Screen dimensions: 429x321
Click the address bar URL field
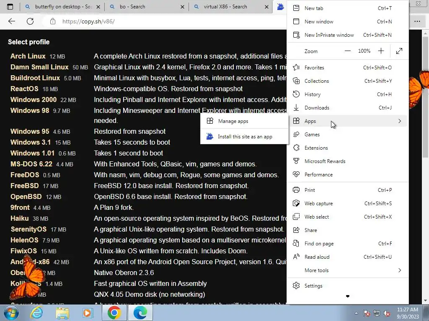[x=164, y=21]
